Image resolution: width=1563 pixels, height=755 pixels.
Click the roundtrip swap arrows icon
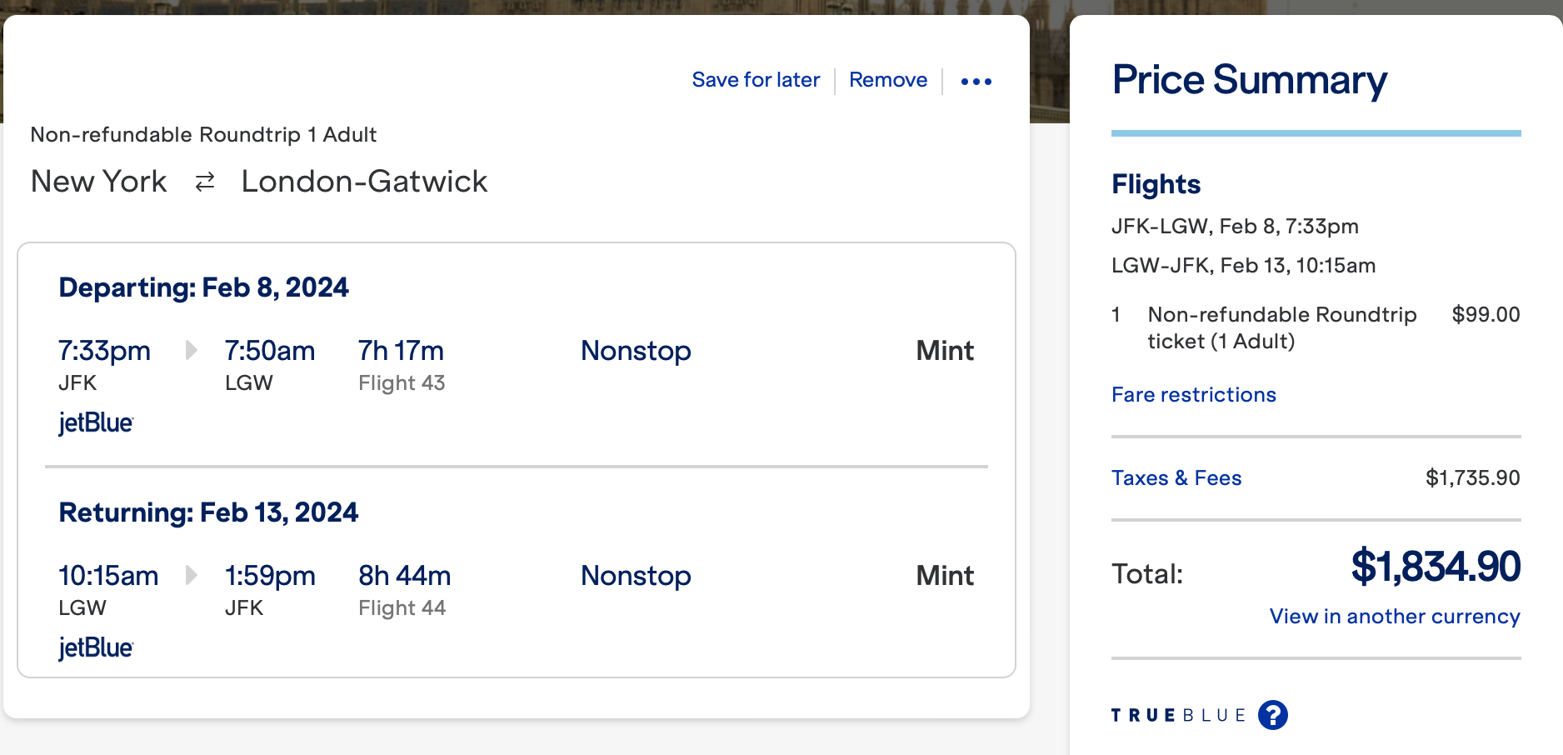pos(205,182)
